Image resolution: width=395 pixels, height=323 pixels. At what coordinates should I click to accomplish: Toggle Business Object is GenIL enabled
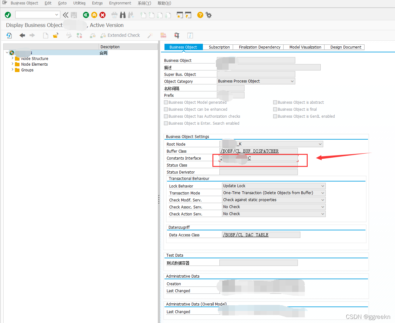275,116
